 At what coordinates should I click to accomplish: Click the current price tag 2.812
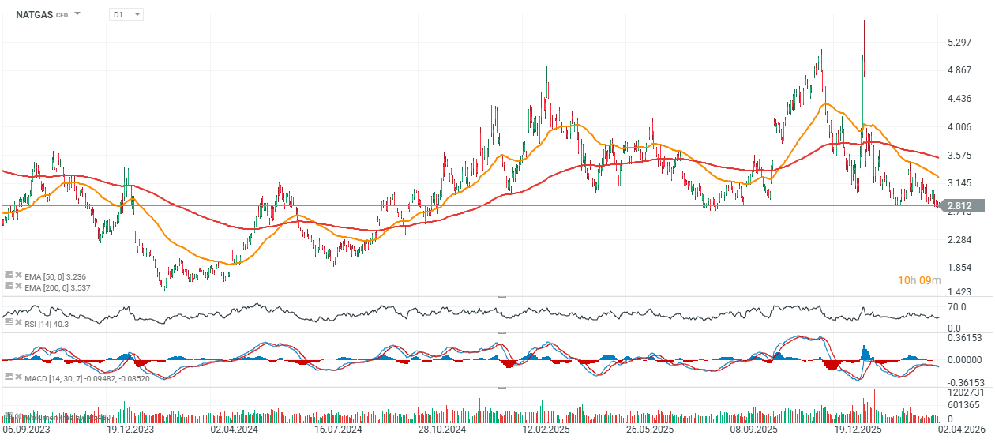(x=963, y=206)
